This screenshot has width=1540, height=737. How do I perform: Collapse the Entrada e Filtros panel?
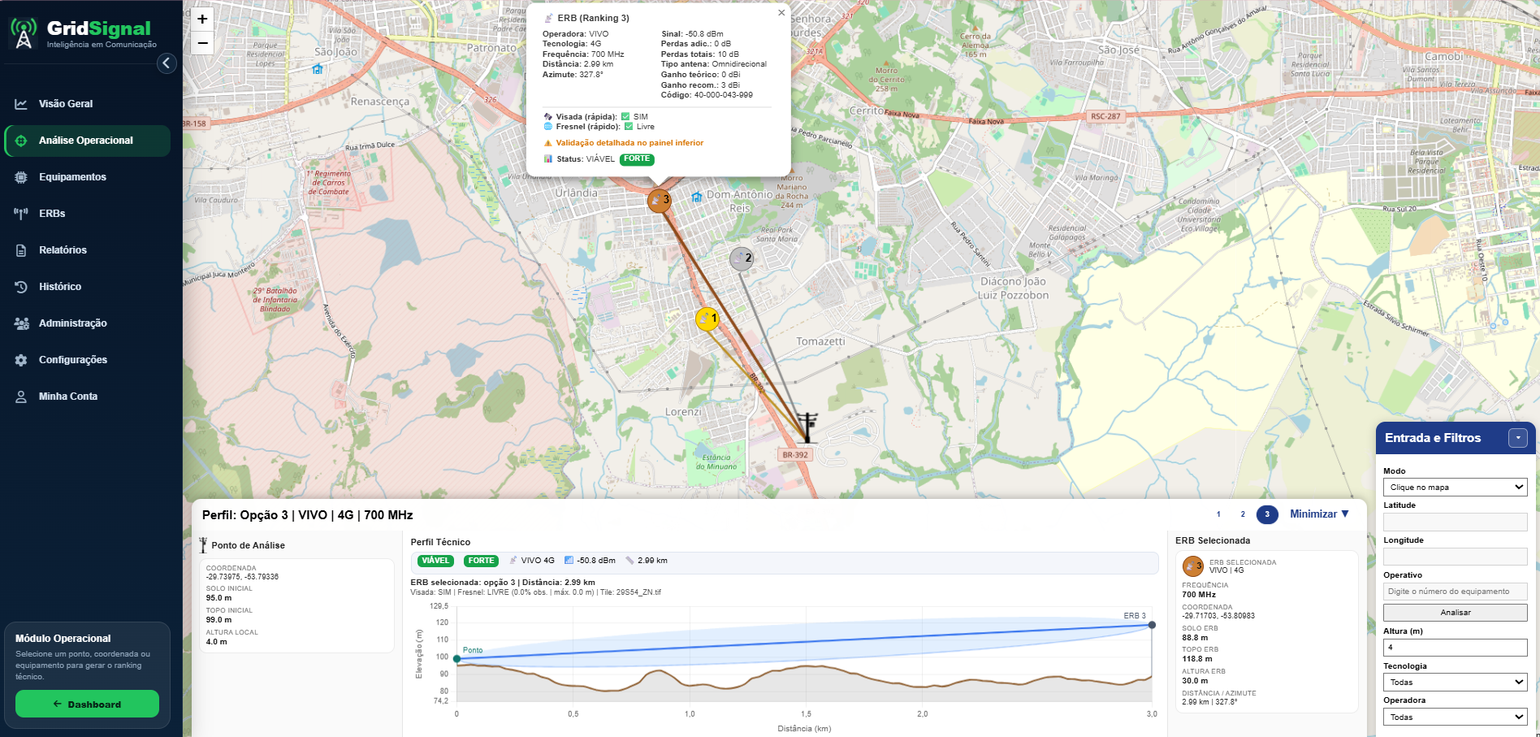coord(1518,438)
